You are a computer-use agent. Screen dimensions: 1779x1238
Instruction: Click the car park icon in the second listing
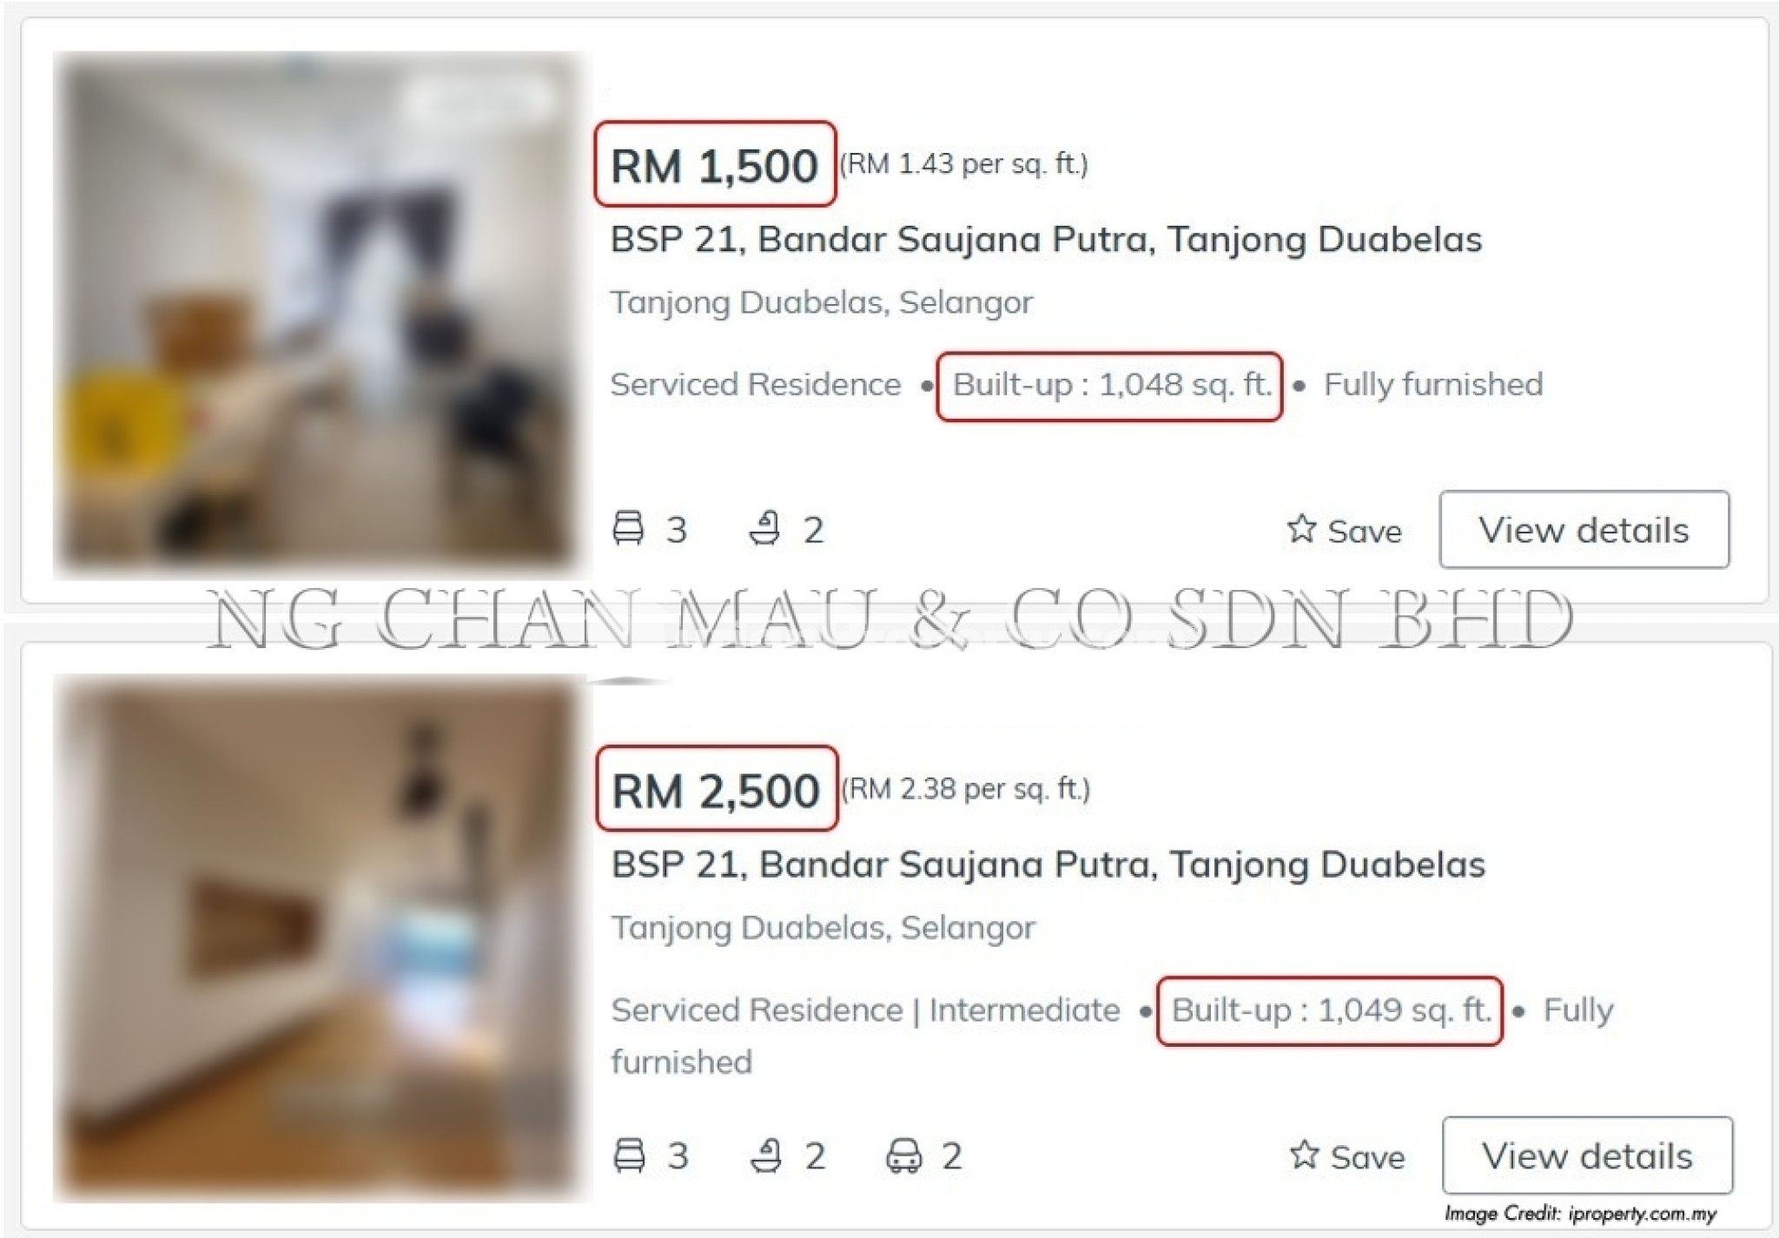[903, 1155]
